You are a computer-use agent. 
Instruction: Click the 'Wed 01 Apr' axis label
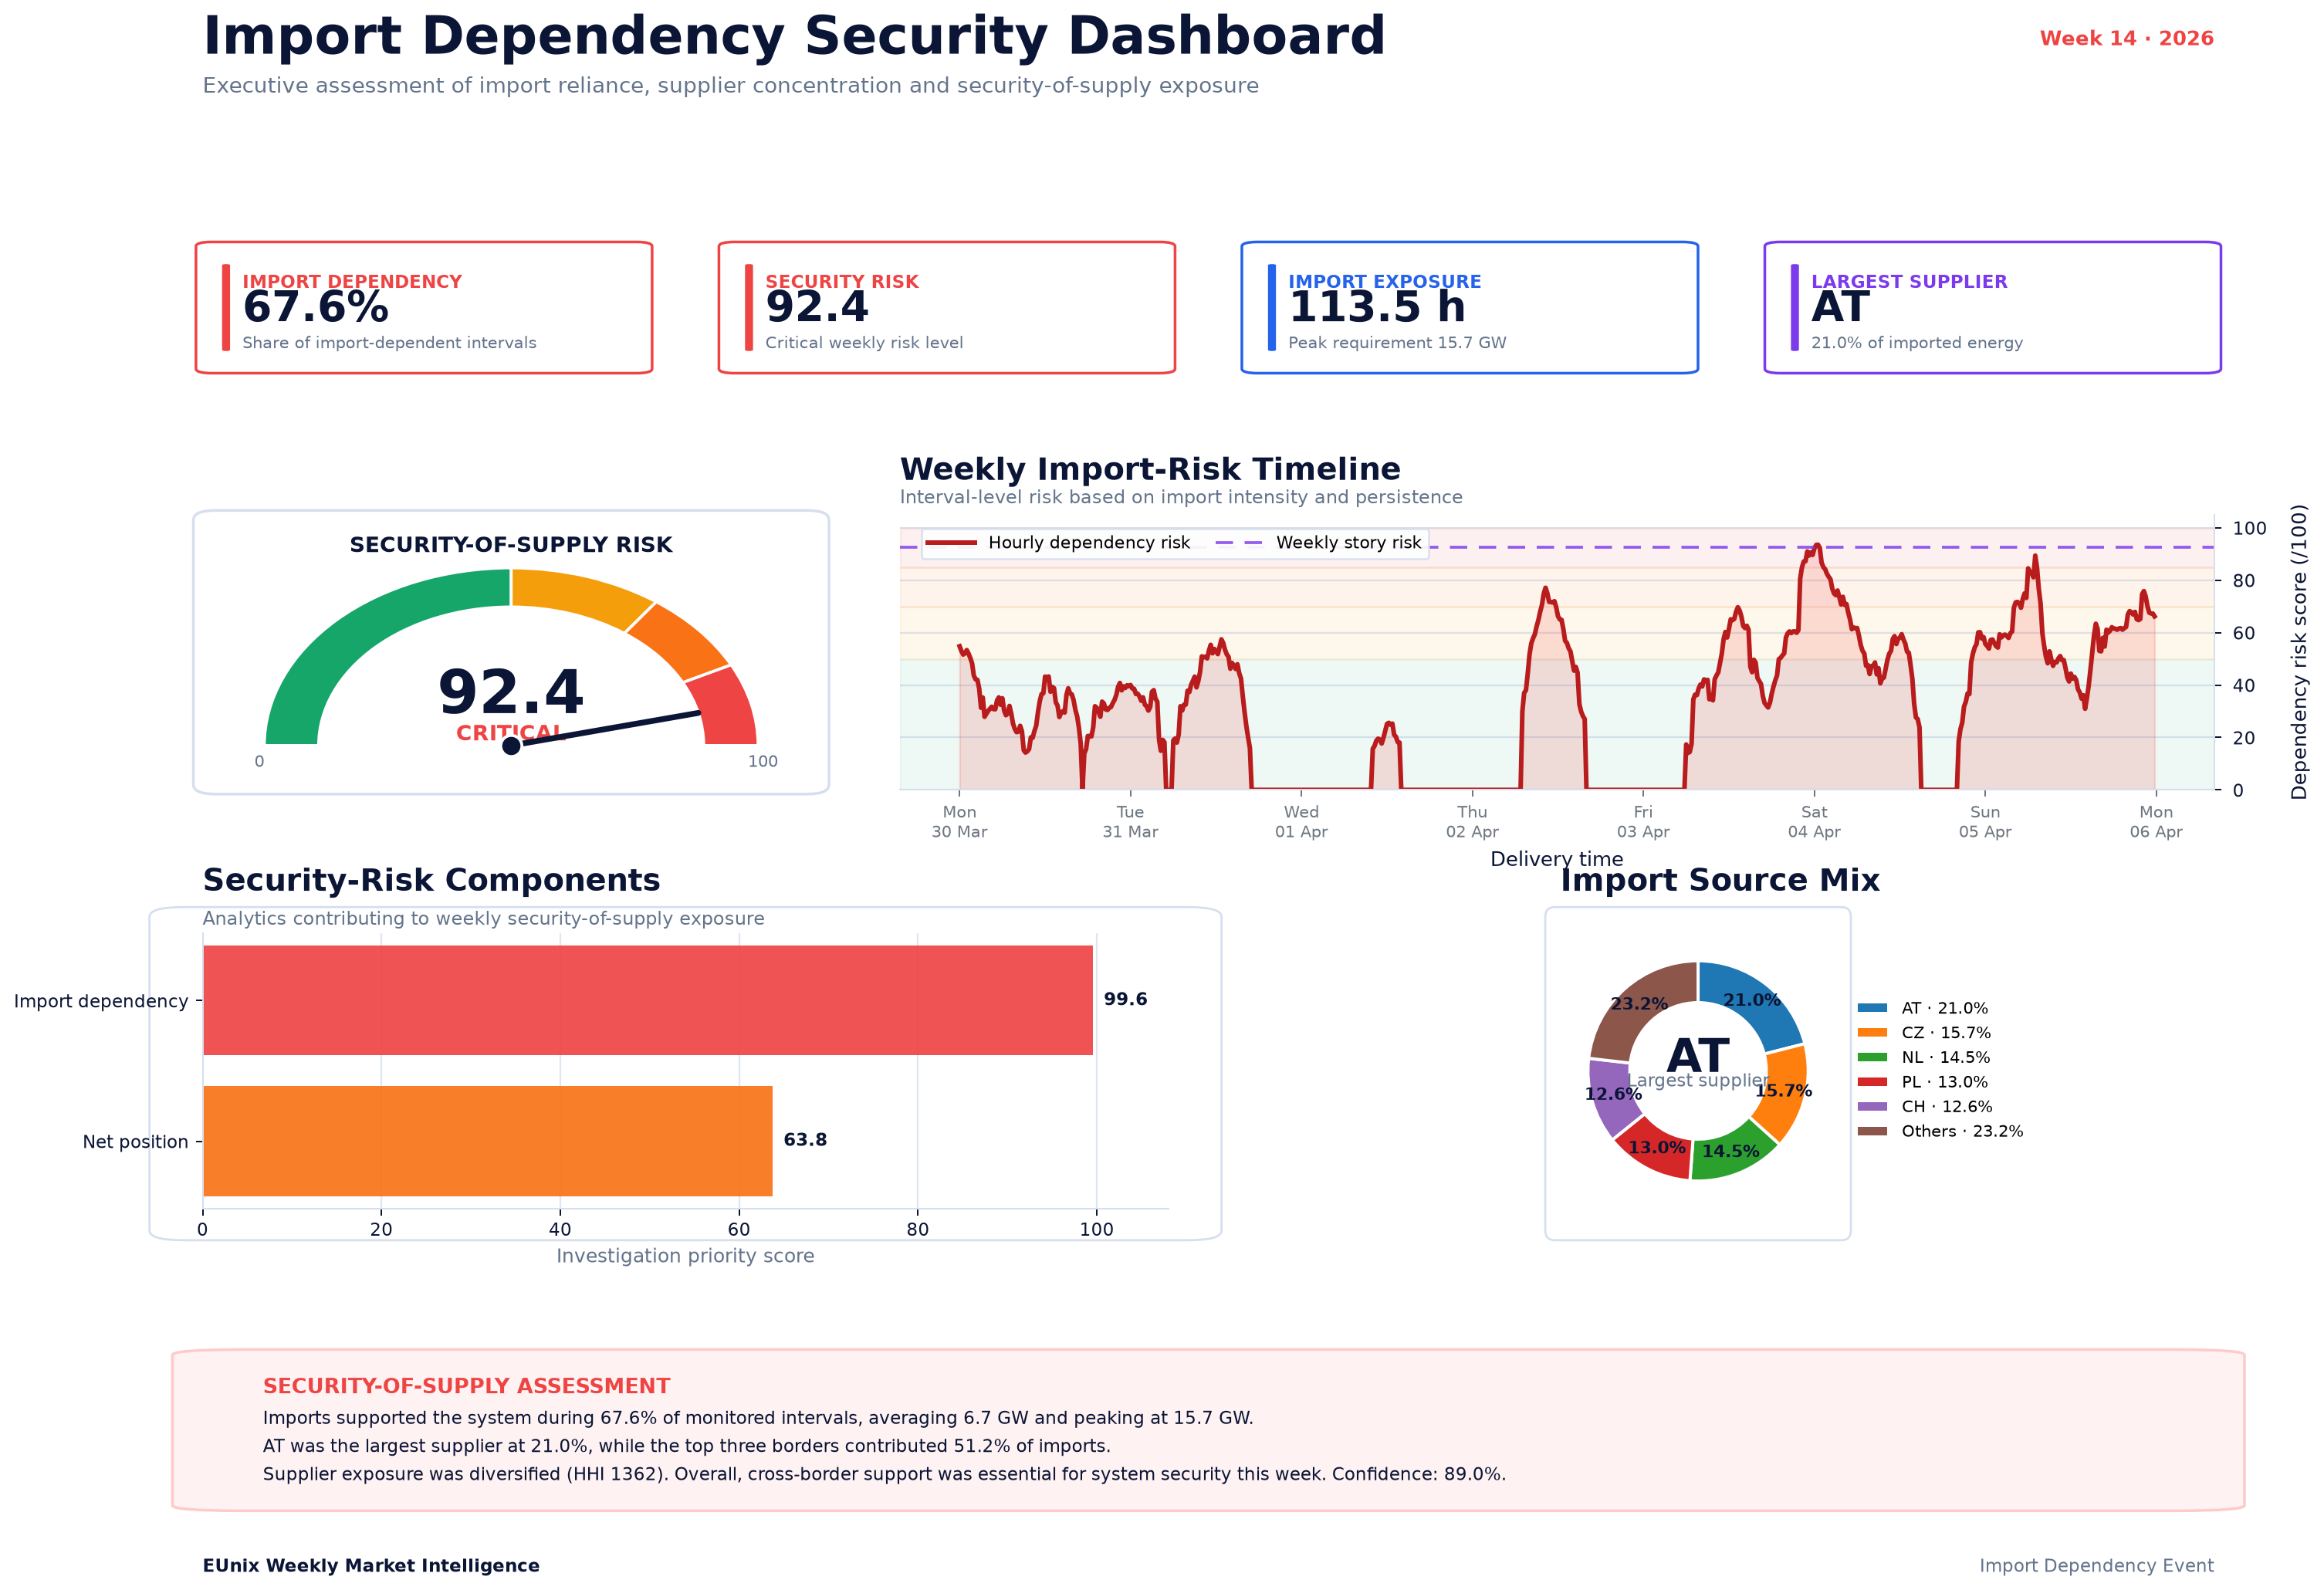point(1301,822)
